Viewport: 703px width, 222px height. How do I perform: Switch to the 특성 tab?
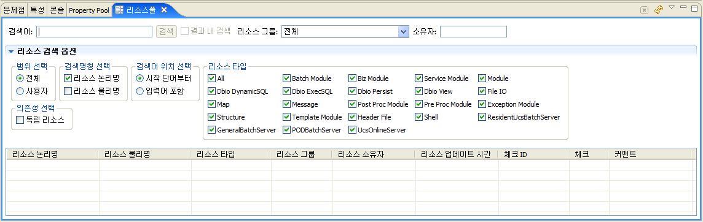(x=37, y=10)
